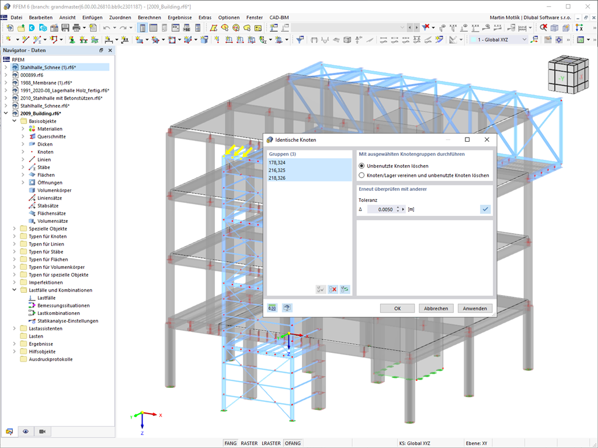Screen dimensions: 598x448
Task: Select the new line tool icon
Action: click(26, 39)
